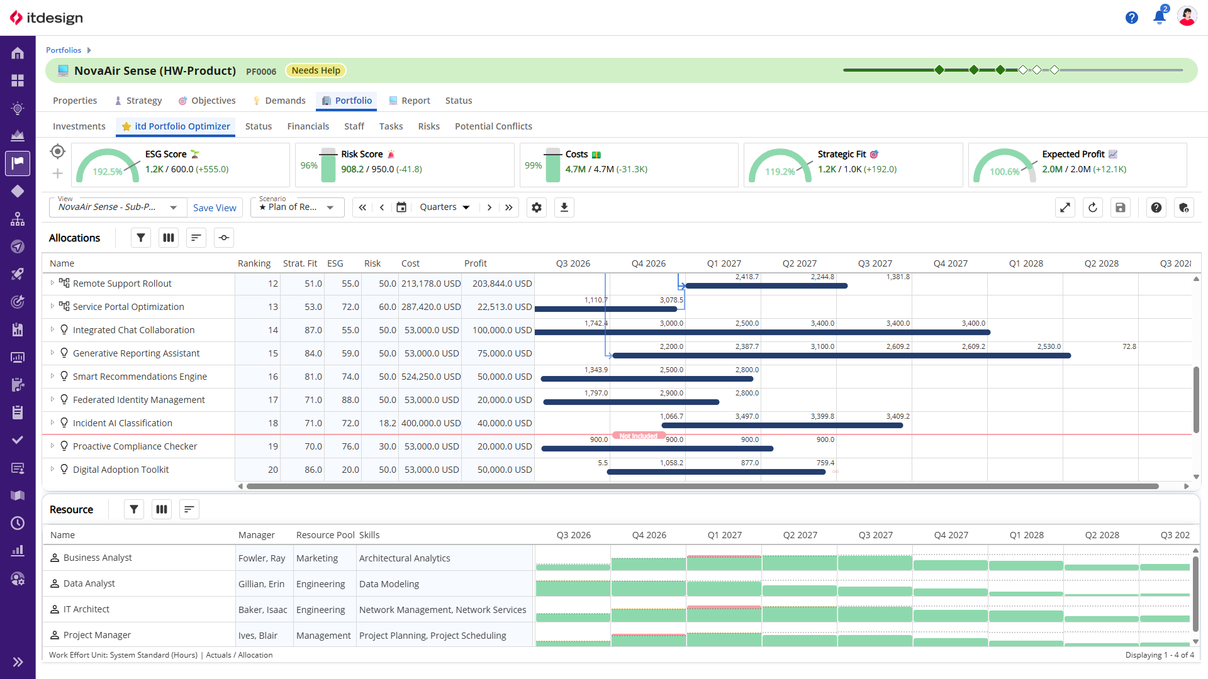Expand Incident AI Classification row
The height and width of the screenshot is (679, 1208).
click(x=52, y=423)
